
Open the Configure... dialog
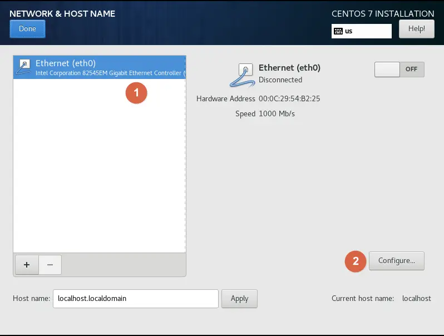(396, 261)
